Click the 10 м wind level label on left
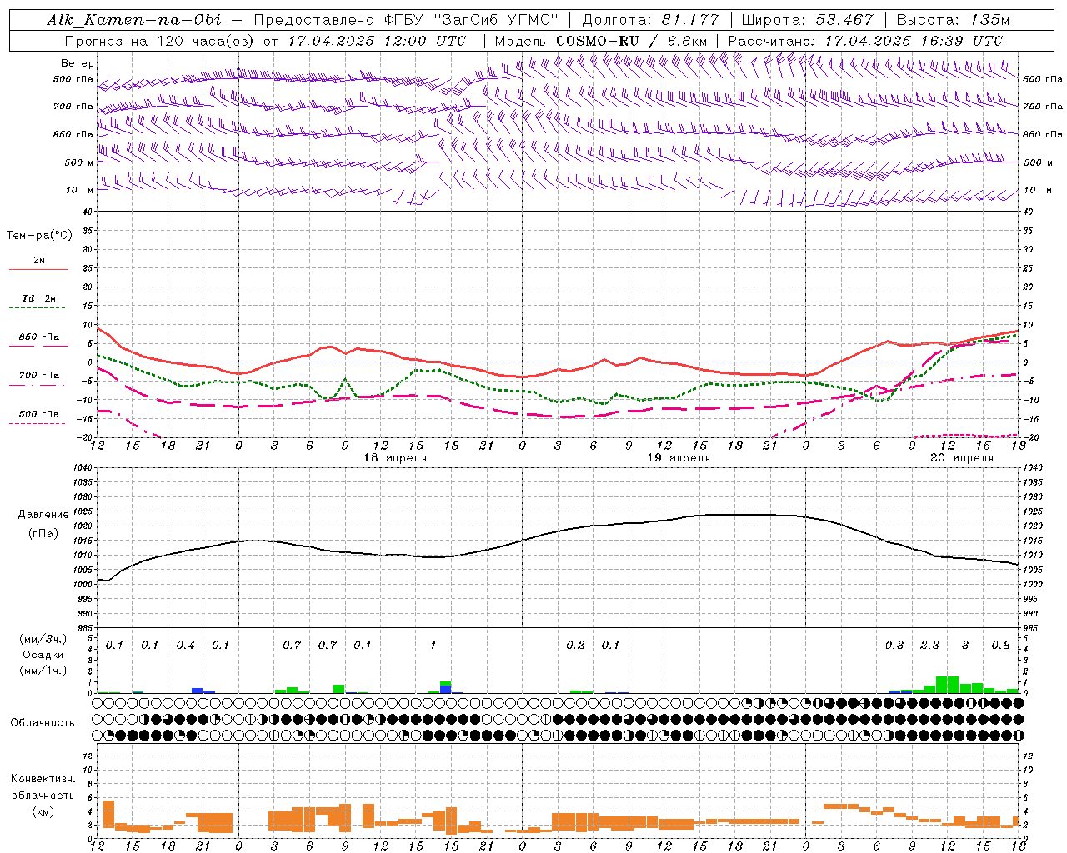 tap(80, 191)
